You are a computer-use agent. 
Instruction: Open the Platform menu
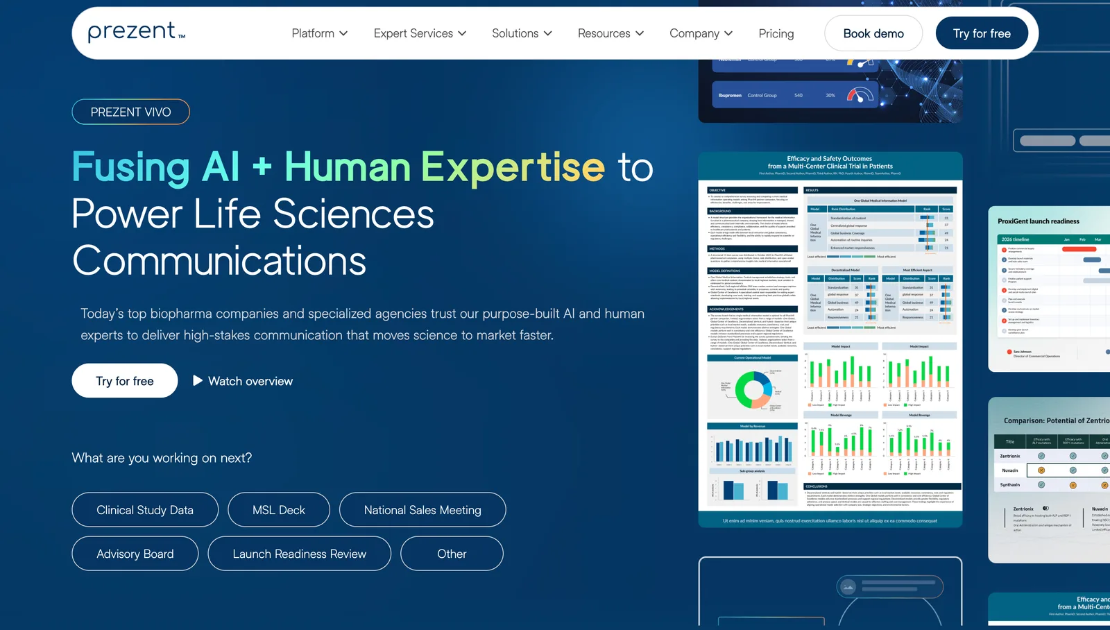click(320, 33)
